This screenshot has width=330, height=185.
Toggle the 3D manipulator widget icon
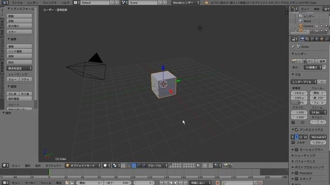129,165
